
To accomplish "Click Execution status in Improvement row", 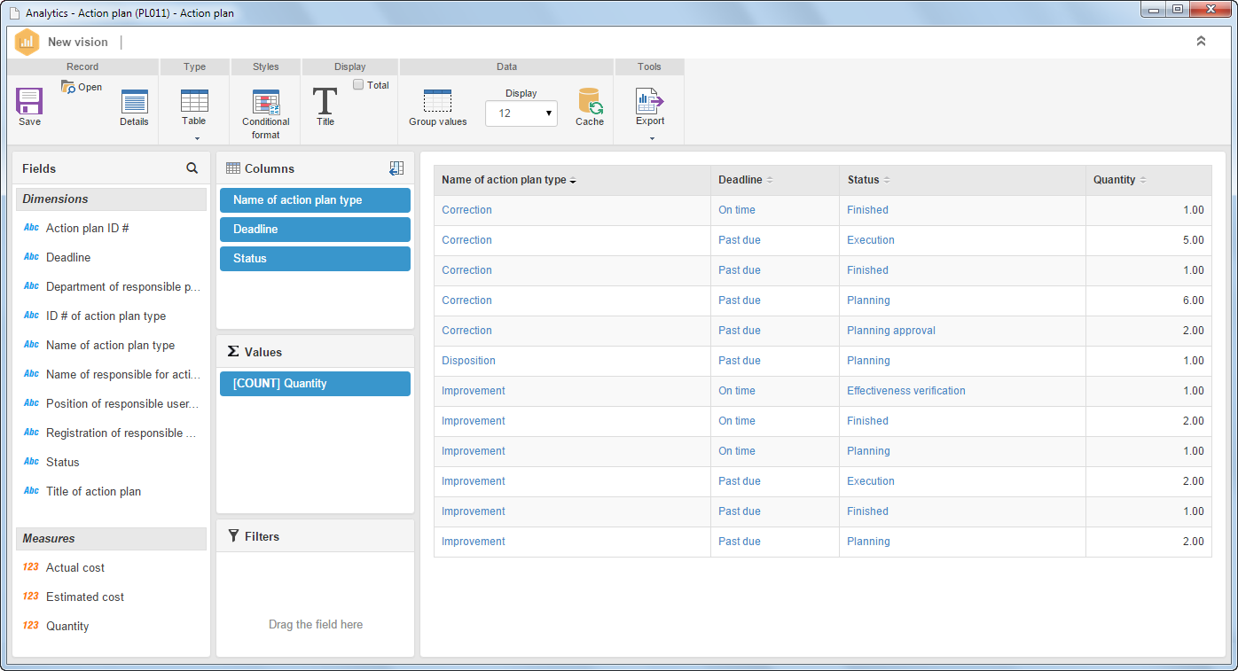I will (871, 481).
